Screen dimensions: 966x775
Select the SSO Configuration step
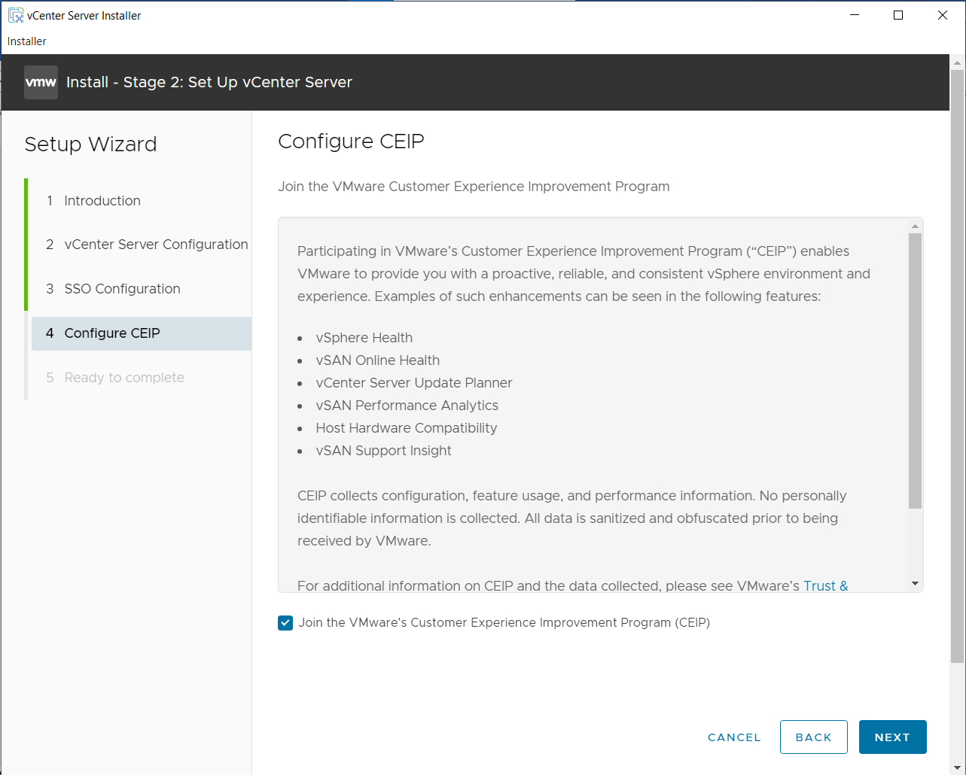tap(121, 288)
